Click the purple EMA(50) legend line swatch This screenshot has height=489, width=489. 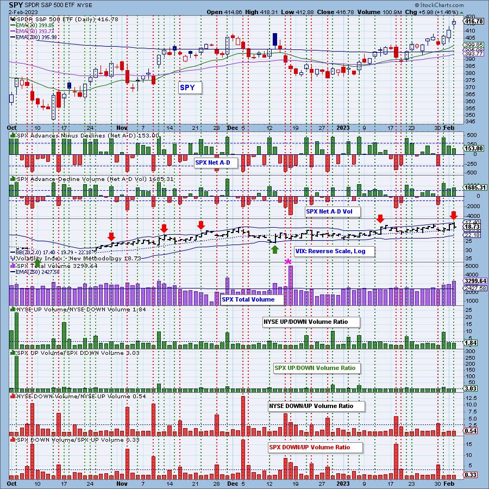(x=13, y=31)
